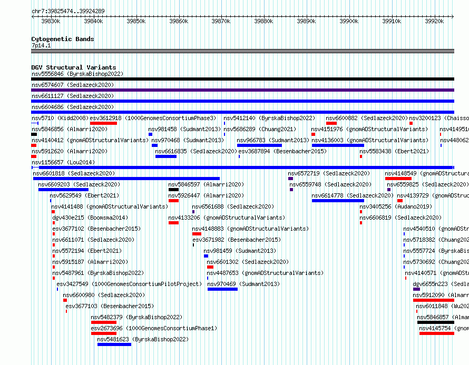Click the nsv5412140 (ByrskaBishop2022) label
Viewport: 469px width, 365px height.
(269, 118)
